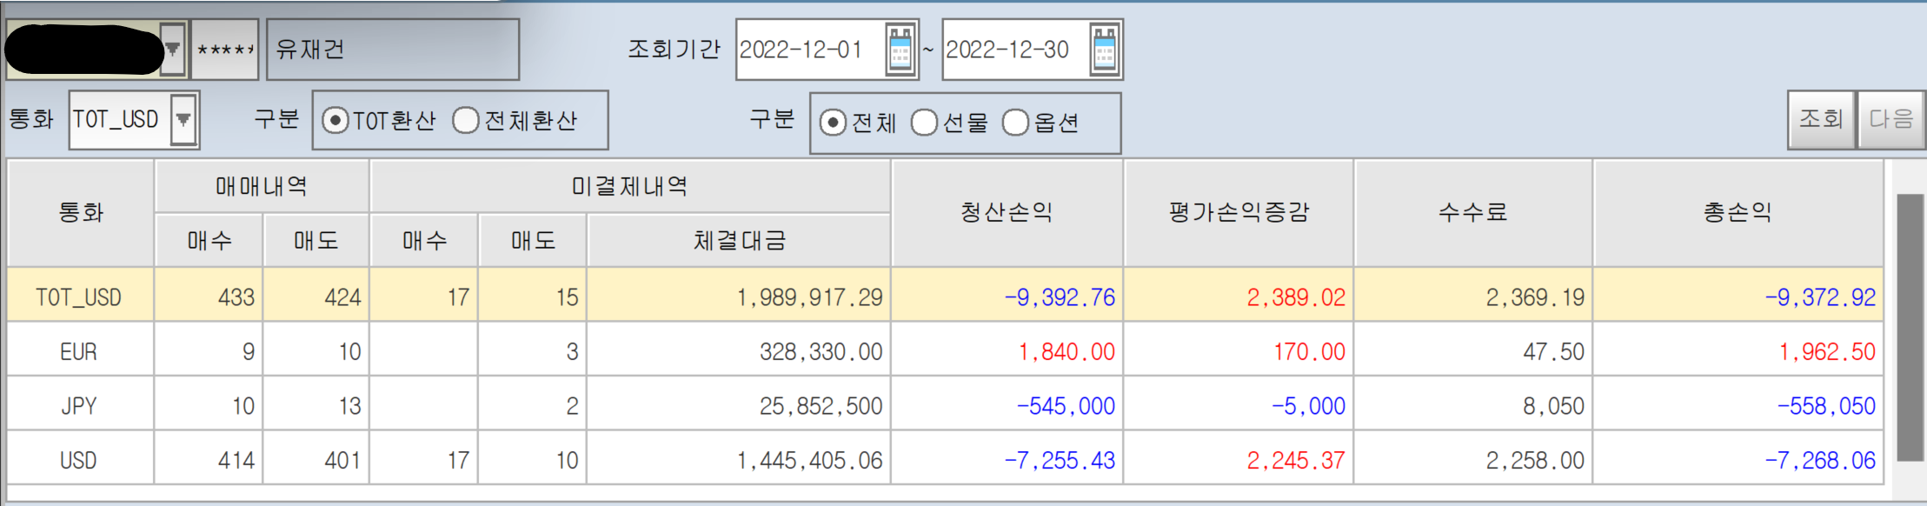
Task: Click the start date field 2022-12-01
Action: pos(810,50)
